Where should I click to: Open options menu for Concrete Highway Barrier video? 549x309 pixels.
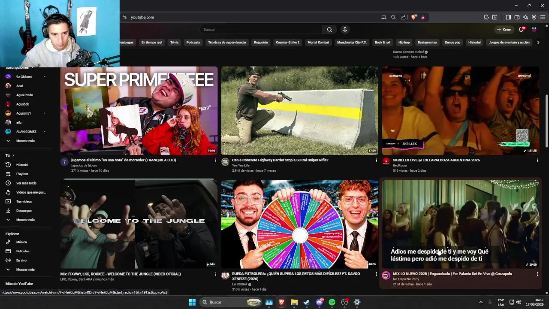[x=377, y=161]
